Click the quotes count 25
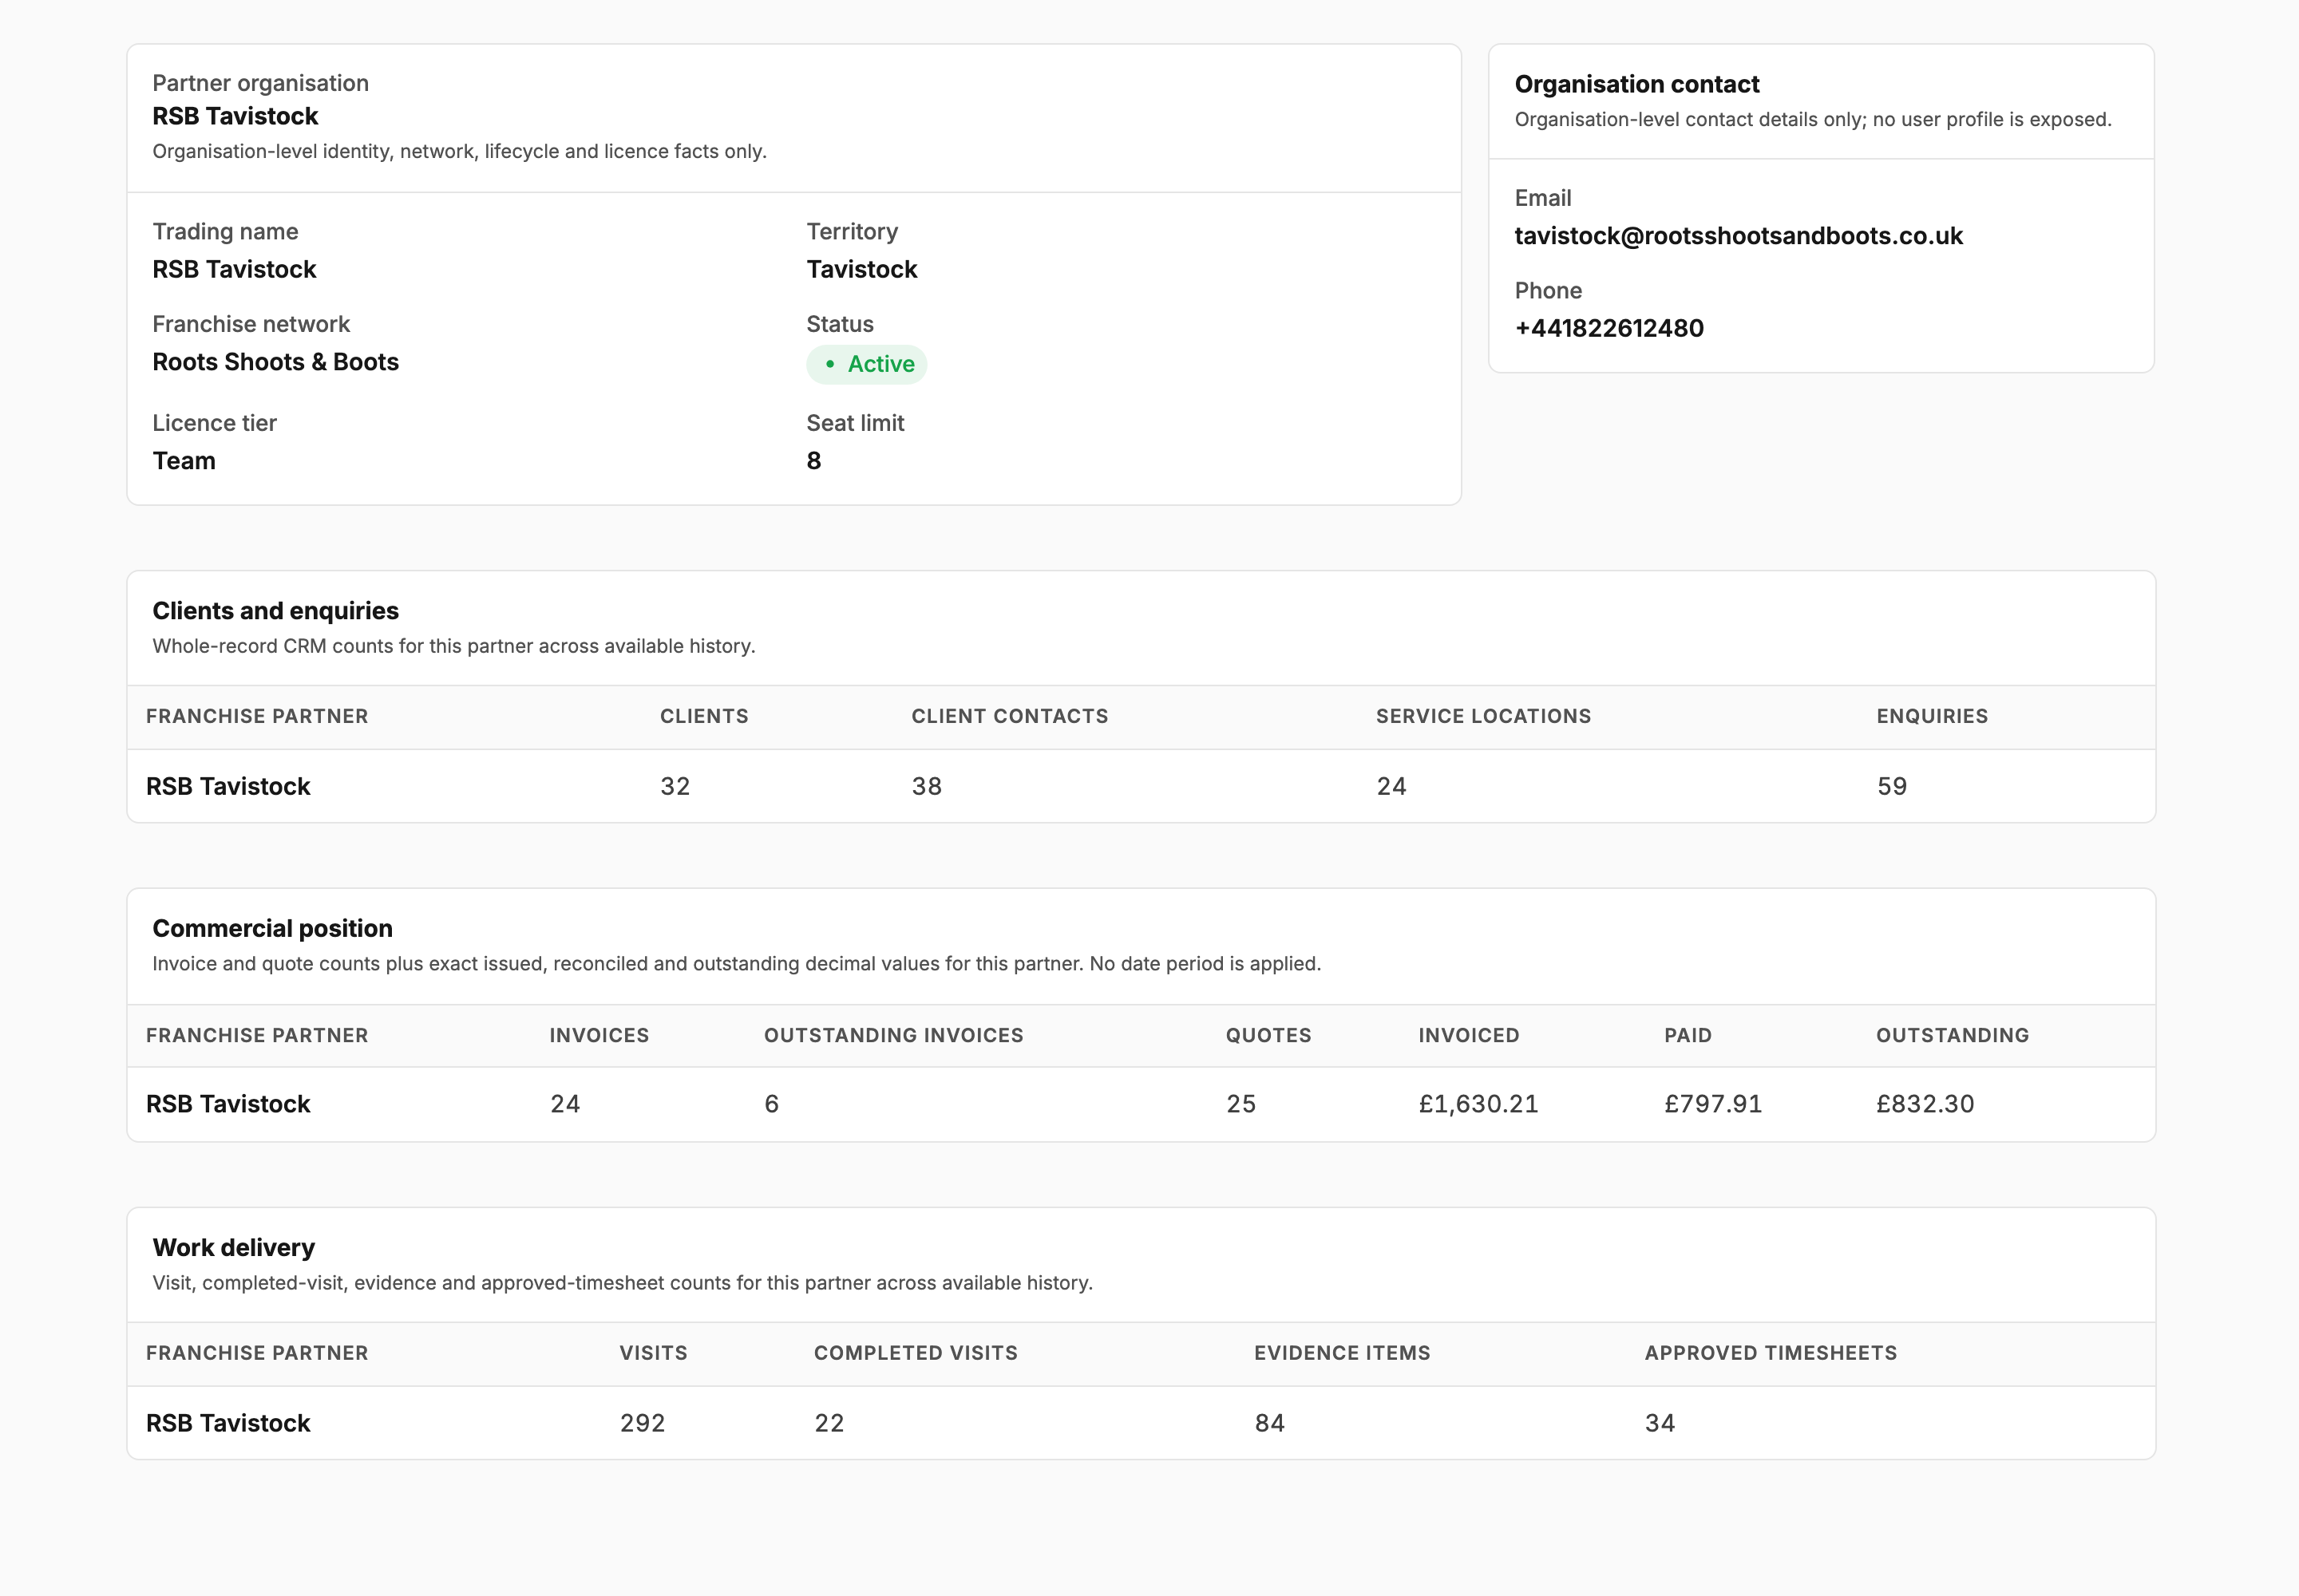2299x1596 pixels. (1241, 1104)
